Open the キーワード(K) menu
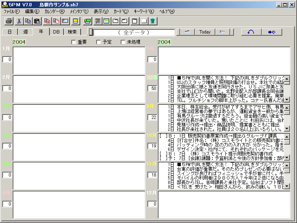Viewport: 297px width, 223px height. coord(144,12)
